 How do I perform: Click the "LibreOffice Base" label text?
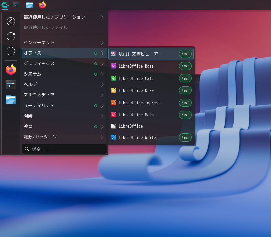136,66
